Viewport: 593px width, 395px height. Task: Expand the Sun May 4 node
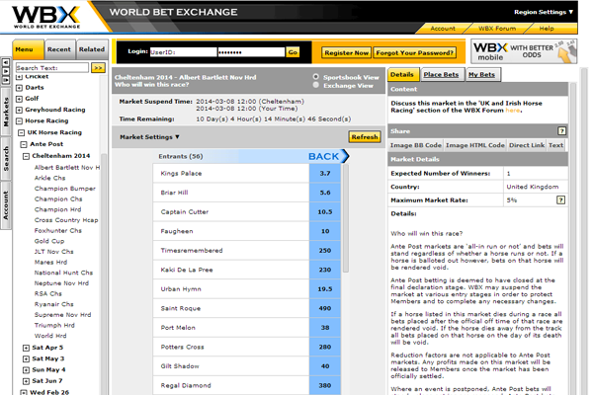click(x=26, y=370)
